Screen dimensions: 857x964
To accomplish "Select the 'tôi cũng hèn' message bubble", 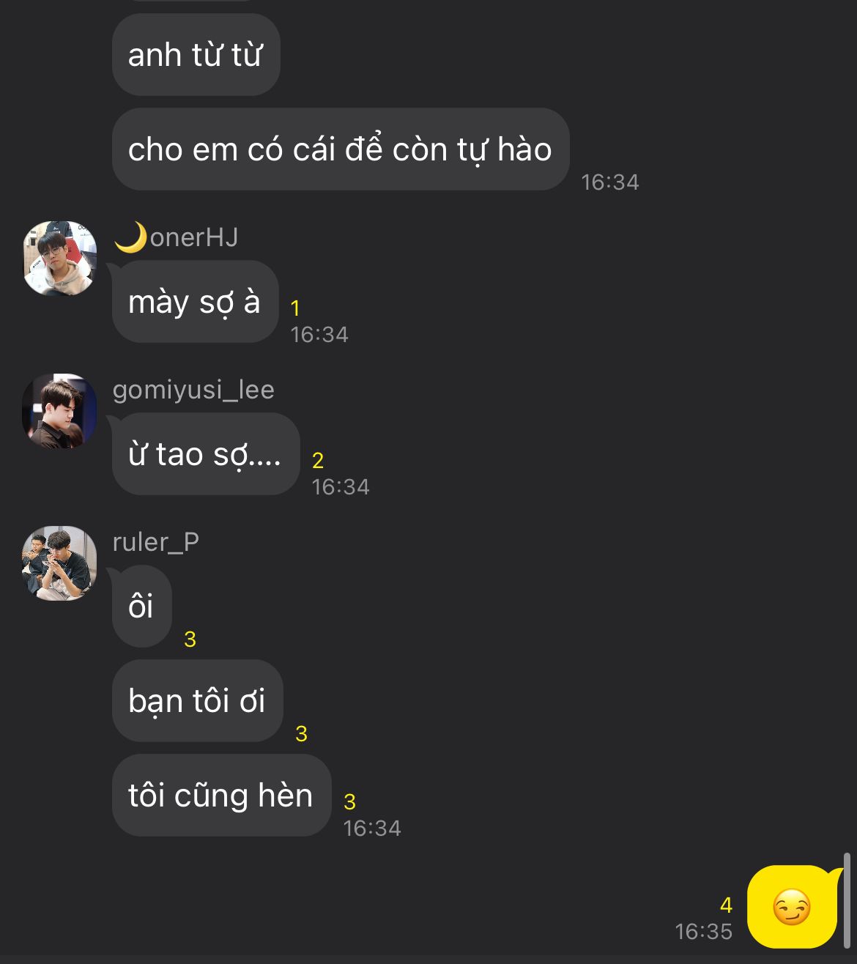I will click(x=222, y=796).
